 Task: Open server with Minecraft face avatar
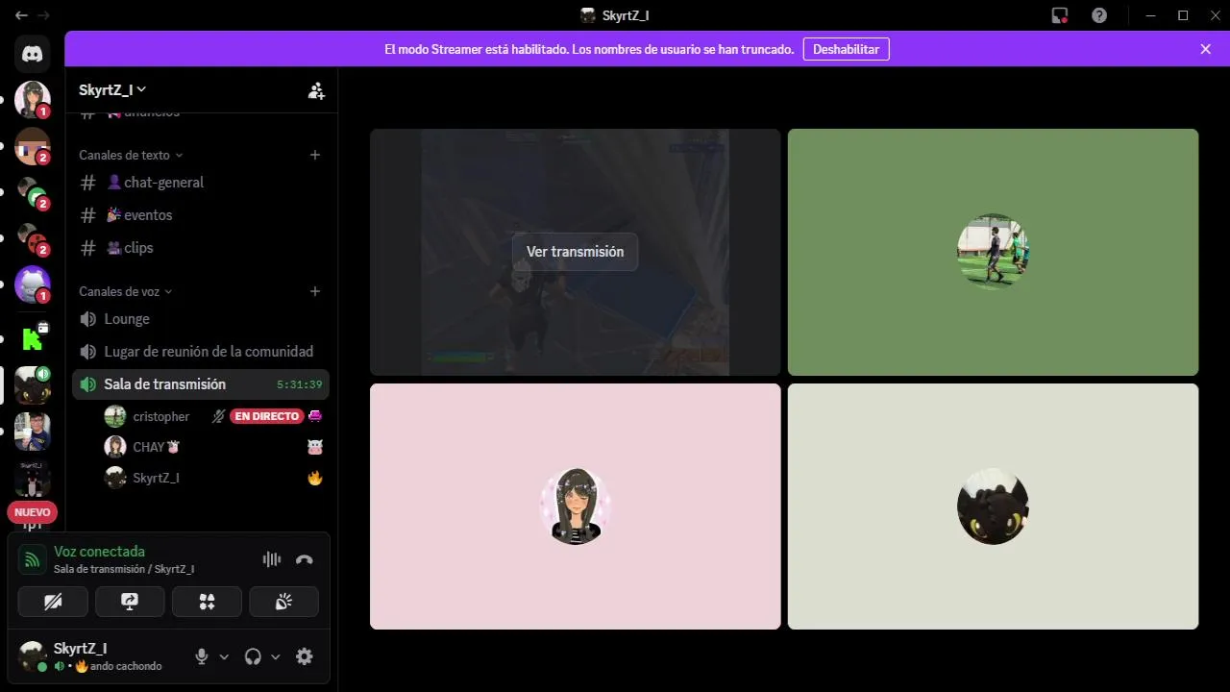[x=33, y=146]
